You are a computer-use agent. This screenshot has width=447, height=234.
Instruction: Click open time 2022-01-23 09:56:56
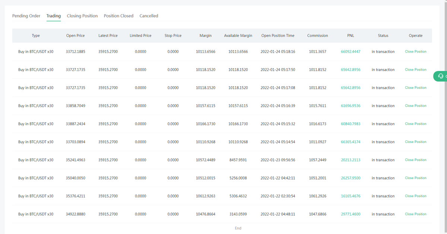click(x=278, y=160)
